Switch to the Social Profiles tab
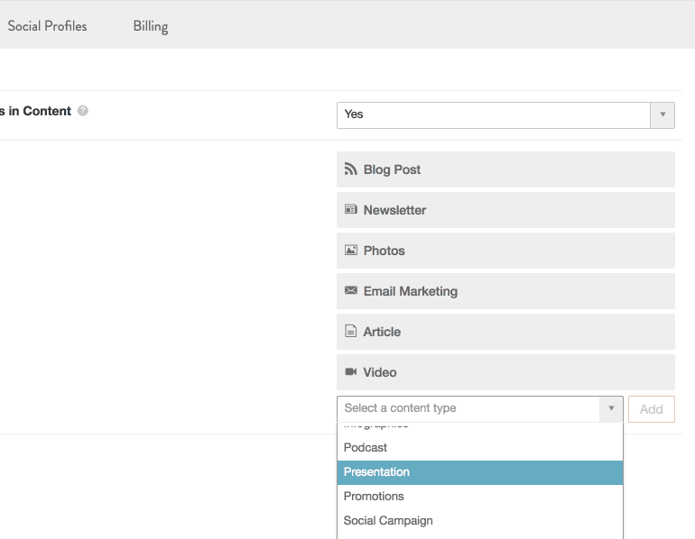695x539 pixels. click(x=47, y=26)
